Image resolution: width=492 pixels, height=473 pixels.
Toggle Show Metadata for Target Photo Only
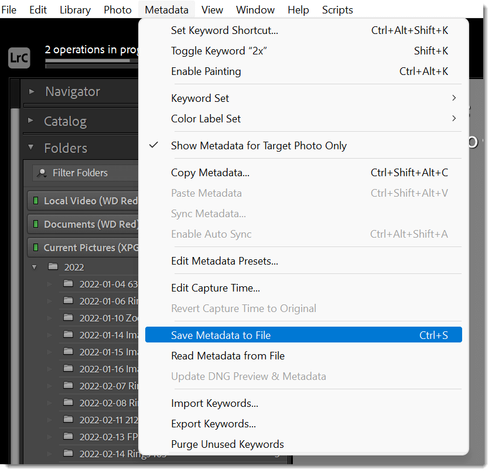pyautogui.click(x=258, y=146)
